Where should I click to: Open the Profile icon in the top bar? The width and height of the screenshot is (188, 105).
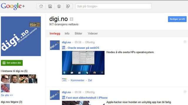click(59, 6)
